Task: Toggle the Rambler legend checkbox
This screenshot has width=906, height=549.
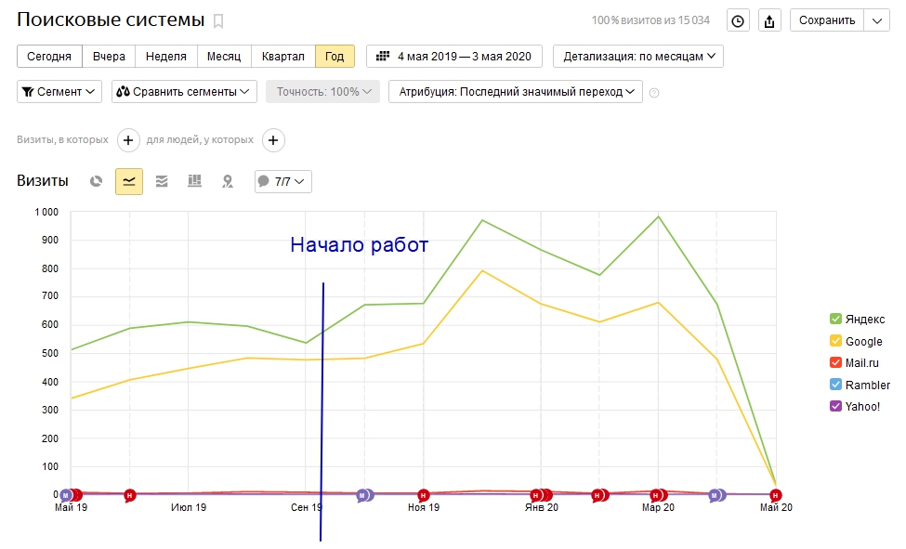Action: tap(835, 385)
